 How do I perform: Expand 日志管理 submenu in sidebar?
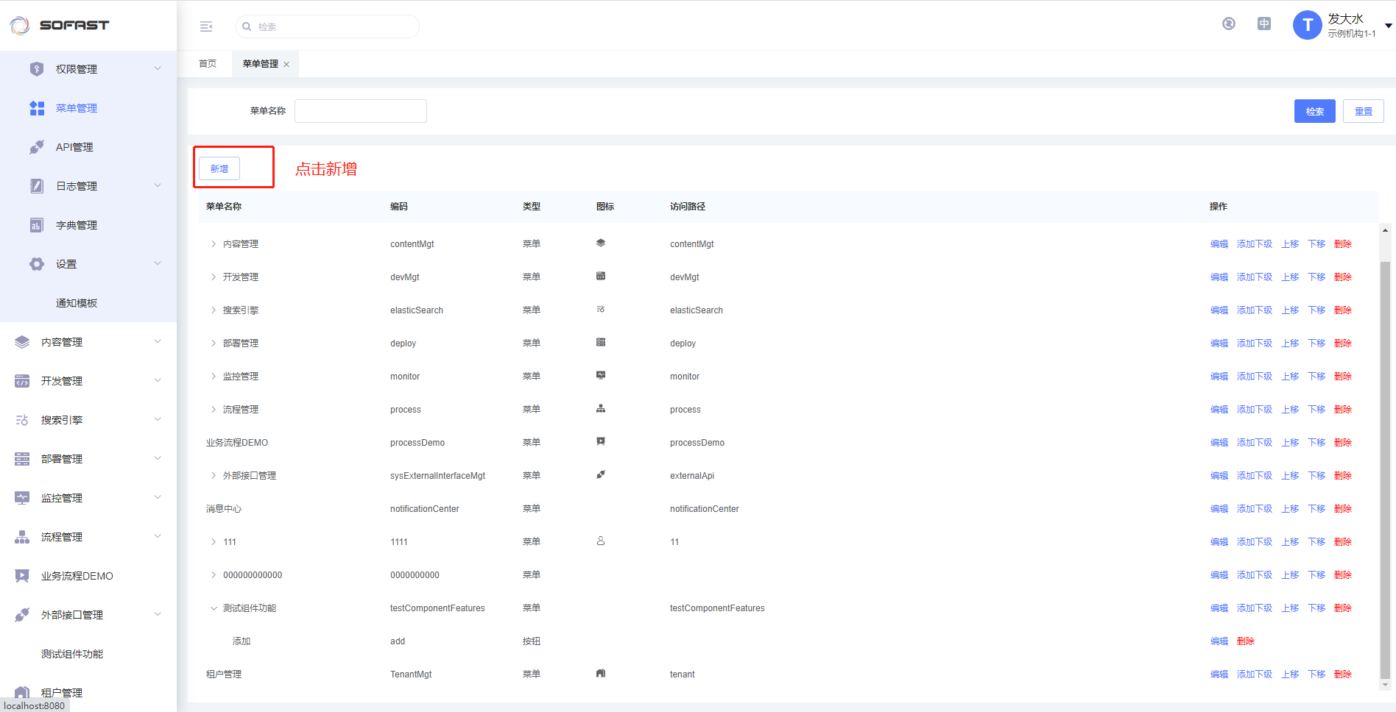click(x=157, y=186)
